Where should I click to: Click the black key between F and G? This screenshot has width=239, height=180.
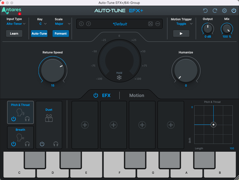pyautogui.click(x=135, y=160)
